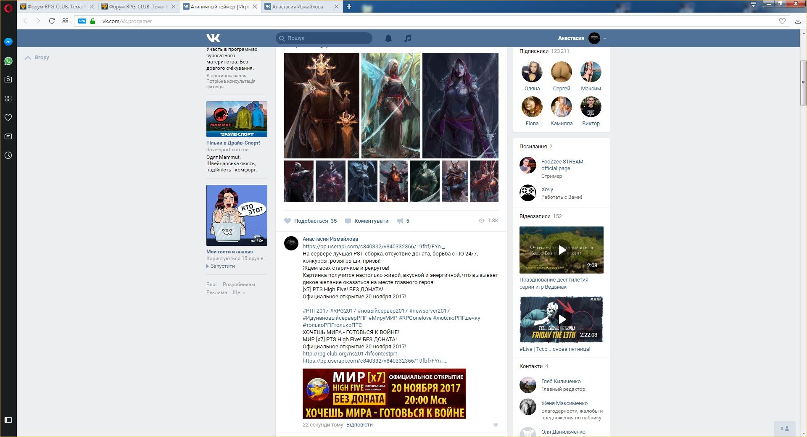The height and width of the screenshot is (437, 807).
Task: Open the downloads button in the toolbar
Action: click(x=798, y=21)
